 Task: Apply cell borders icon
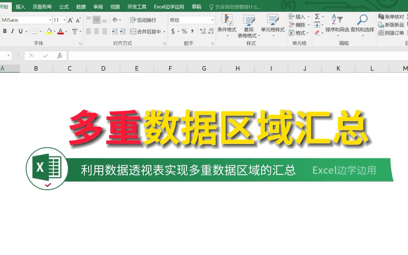(35, 31)
